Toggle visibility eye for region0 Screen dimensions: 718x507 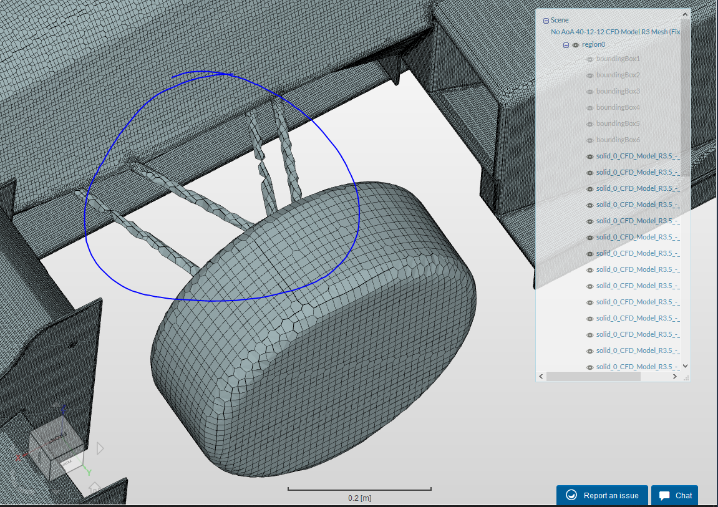[576, 45]
